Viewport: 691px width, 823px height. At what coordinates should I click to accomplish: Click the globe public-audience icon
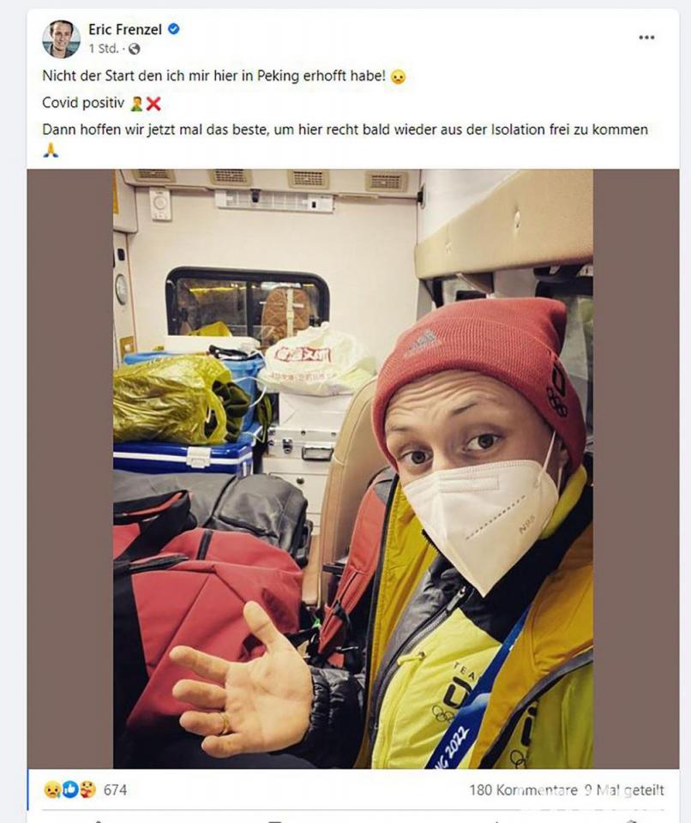tap(135, 49)
